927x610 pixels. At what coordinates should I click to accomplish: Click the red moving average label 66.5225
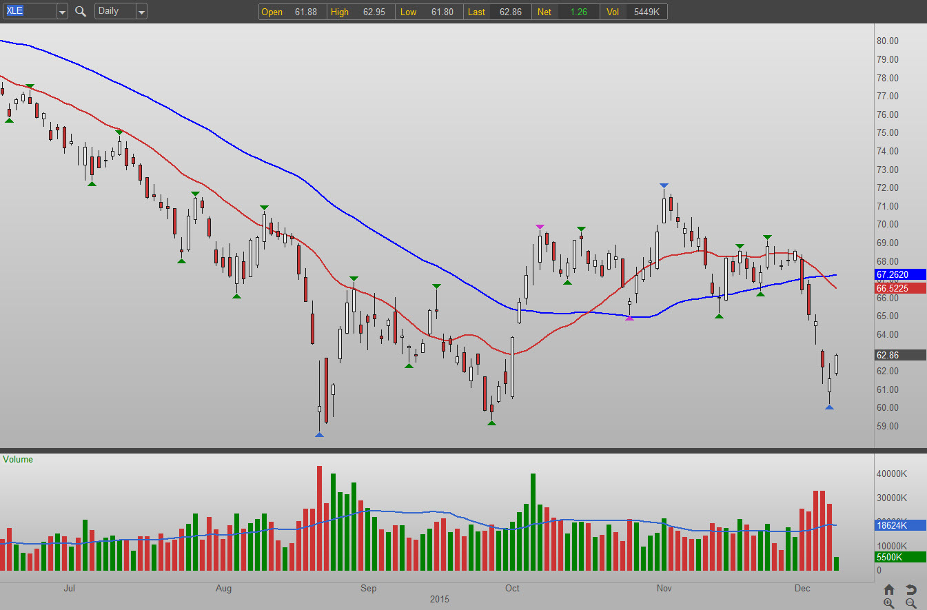[900, 288]
